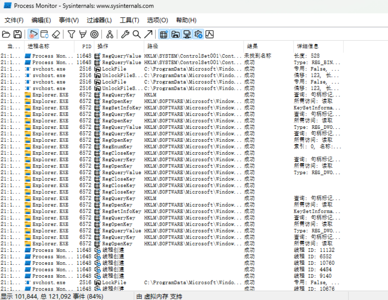The width and height of the screenshot is (388, 300).
Task: Toggle Show File System Activity in the toolbar
Action: tap(176, 34)
